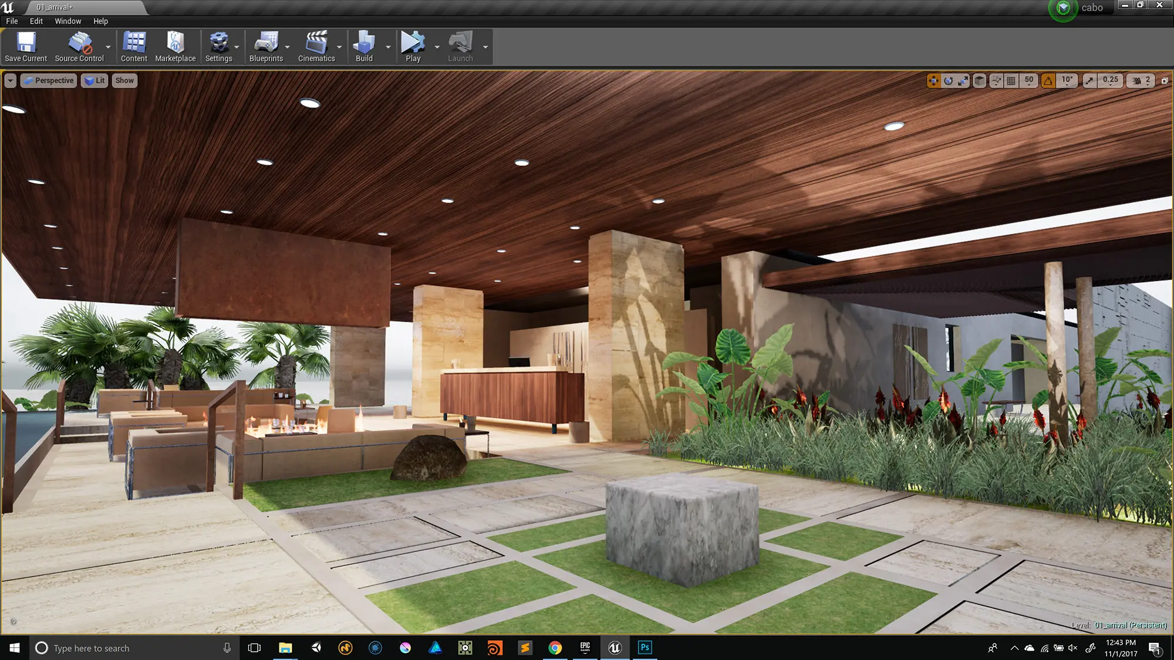This screenshot has width=1174, height=660.
Task: Open the scale snap 0.25 dropdown
Action: 1111,80
